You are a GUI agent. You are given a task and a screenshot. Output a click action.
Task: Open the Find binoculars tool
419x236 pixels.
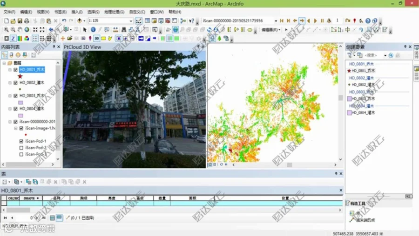point(124,30)
